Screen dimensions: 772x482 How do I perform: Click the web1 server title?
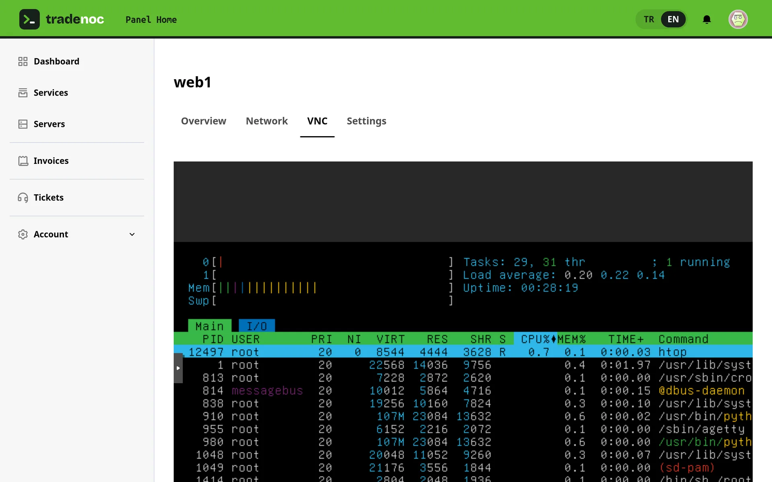pyautogui.click(x=193, y=82)
